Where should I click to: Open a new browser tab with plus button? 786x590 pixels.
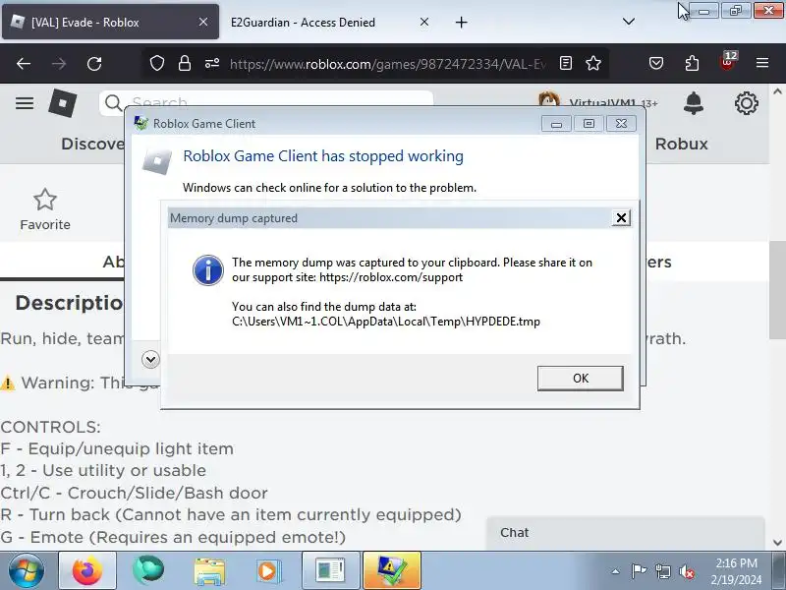pos(461,22)
